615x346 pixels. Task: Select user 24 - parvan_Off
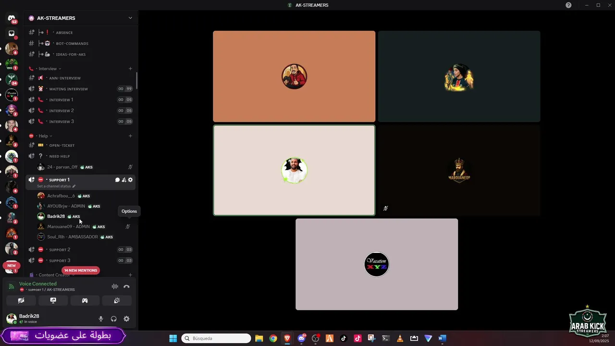tap(85, 167)
